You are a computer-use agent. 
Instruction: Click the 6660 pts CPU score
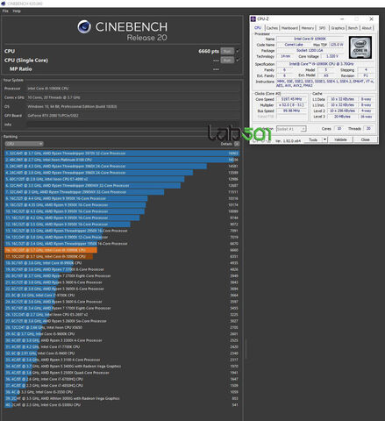tap(209, 51)
